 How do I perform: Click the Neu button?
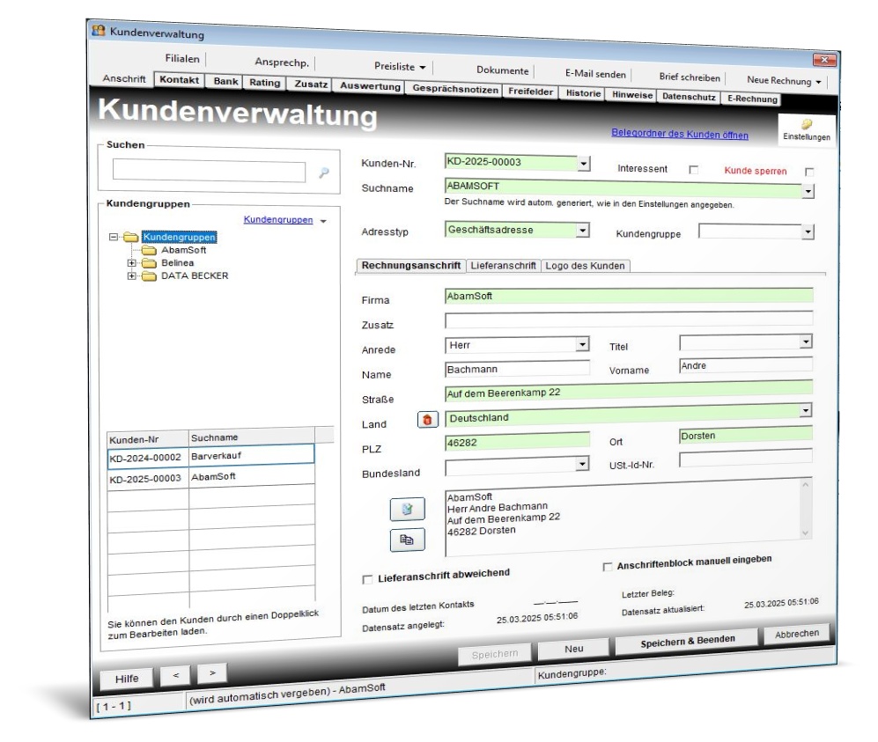pos(573,649)
